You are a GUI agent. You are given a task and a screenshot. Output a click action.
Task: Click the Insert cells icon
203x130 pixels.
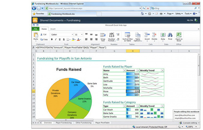pyautogui.click(x=147, y=36)
